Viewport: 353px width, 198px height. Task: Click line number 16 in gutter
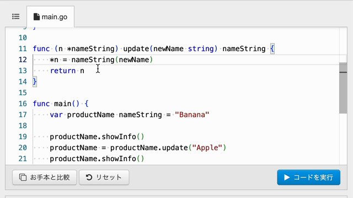click(23, 104)
